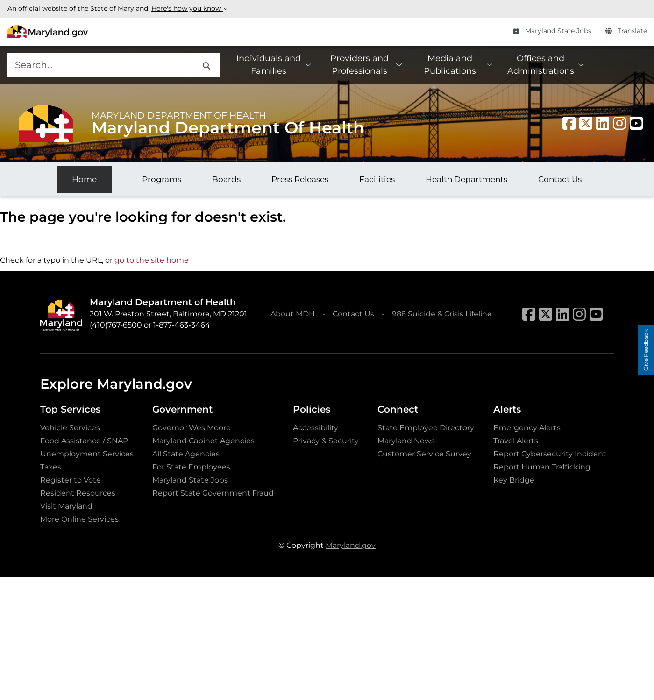Go to the Health Departments tab

[x=466, y=179]
